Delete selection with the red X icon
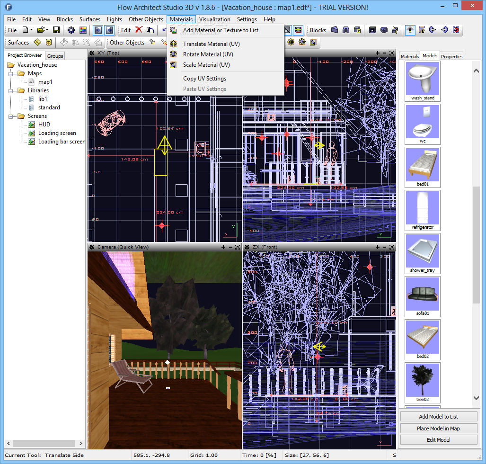The image size is (486, 464). tap(139, 30)
